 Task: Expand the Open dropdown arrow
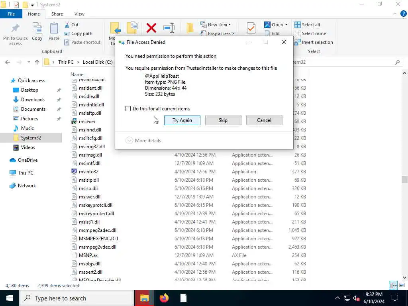coord(286,25)
